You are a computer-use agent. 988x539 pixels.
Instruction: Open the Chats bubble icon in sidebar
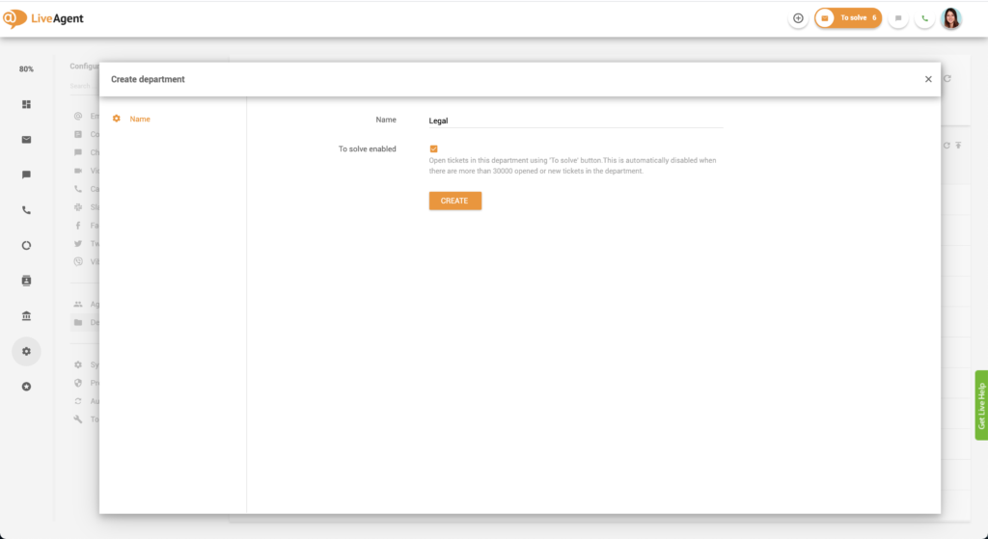[26, 175]
